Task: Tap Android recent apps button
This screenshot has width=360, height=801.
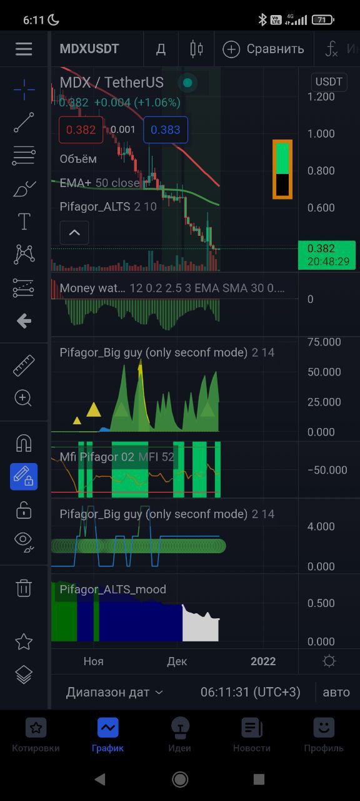Action: tap(259, 779)
